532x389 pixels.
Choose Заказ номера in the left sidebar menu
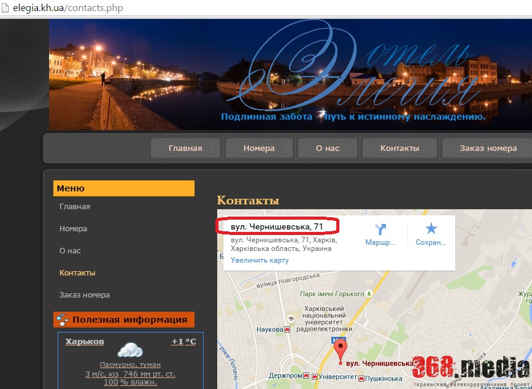click(x=85, y=295)
